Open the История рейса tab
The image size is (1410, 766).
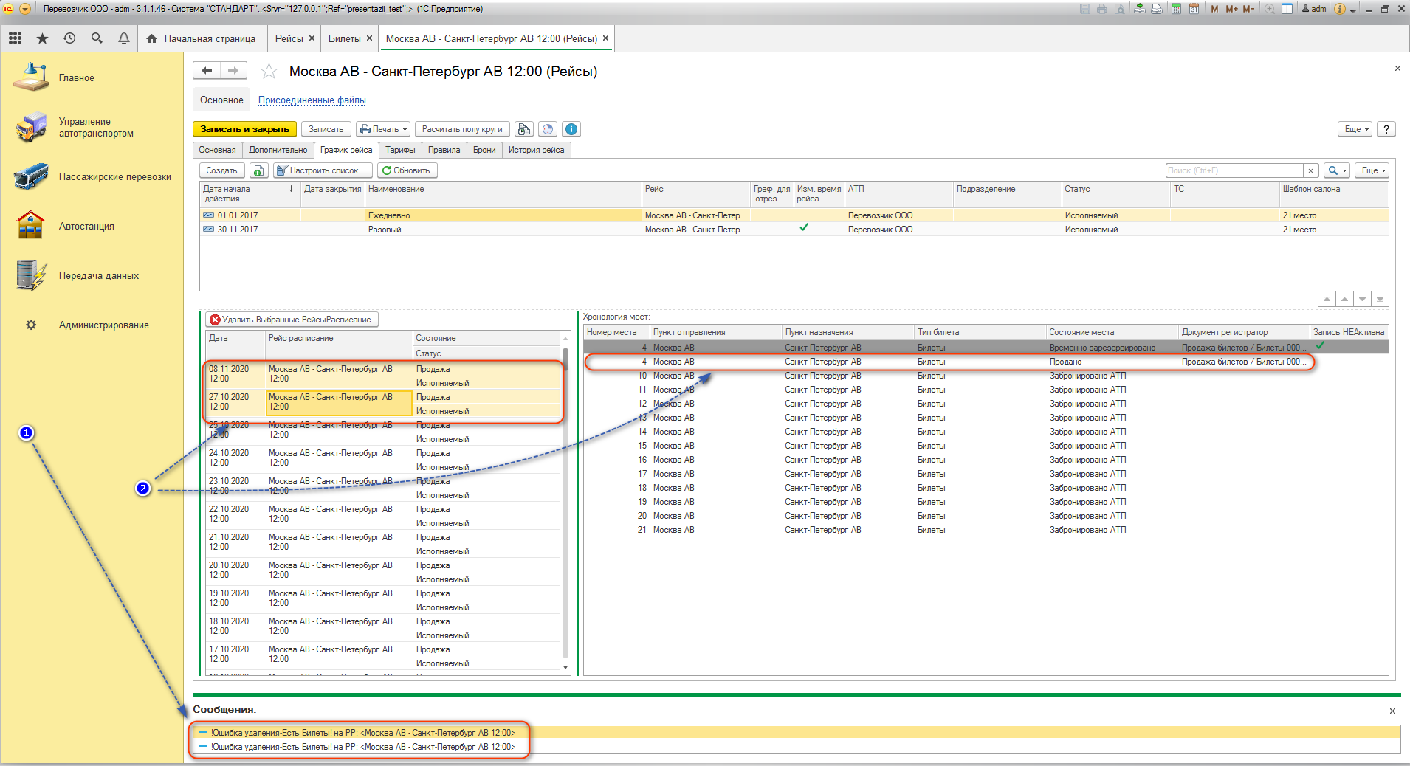pyautogui.click(x=536, y=150)
